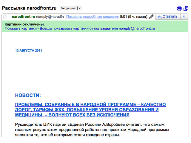Click the Показать картинки link

(21, 29)
